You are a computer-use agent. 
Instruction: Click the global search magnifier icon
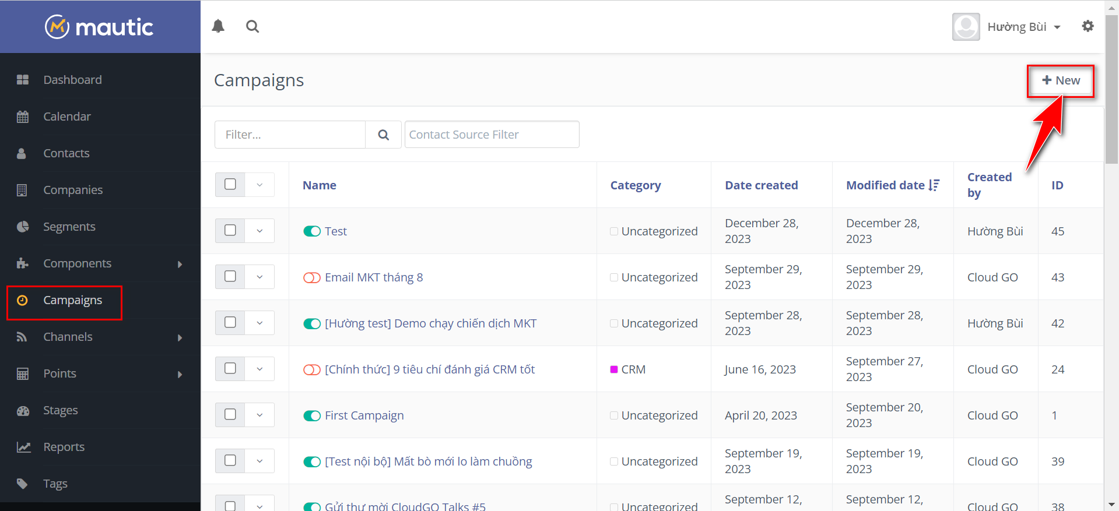pyautogui.click(x=252, y=26)
